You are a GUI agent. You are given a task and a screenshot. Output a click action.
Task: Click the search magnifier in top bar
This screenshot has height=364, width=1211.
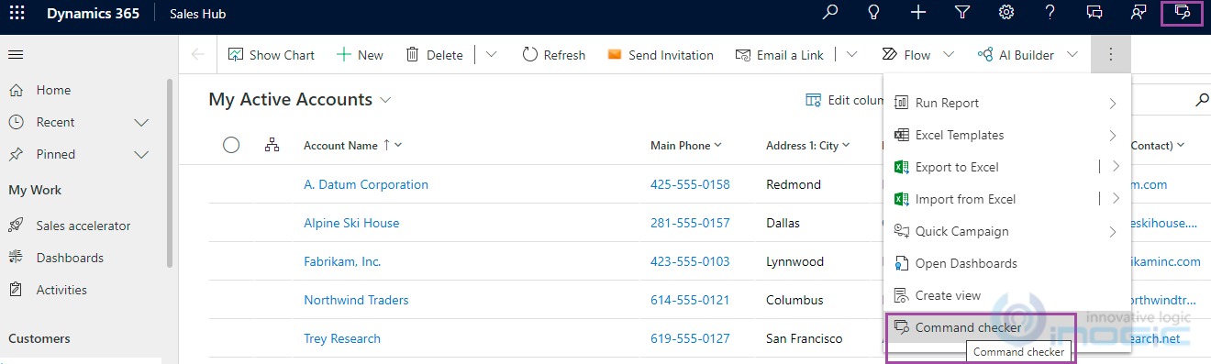(x=830, y=13)
